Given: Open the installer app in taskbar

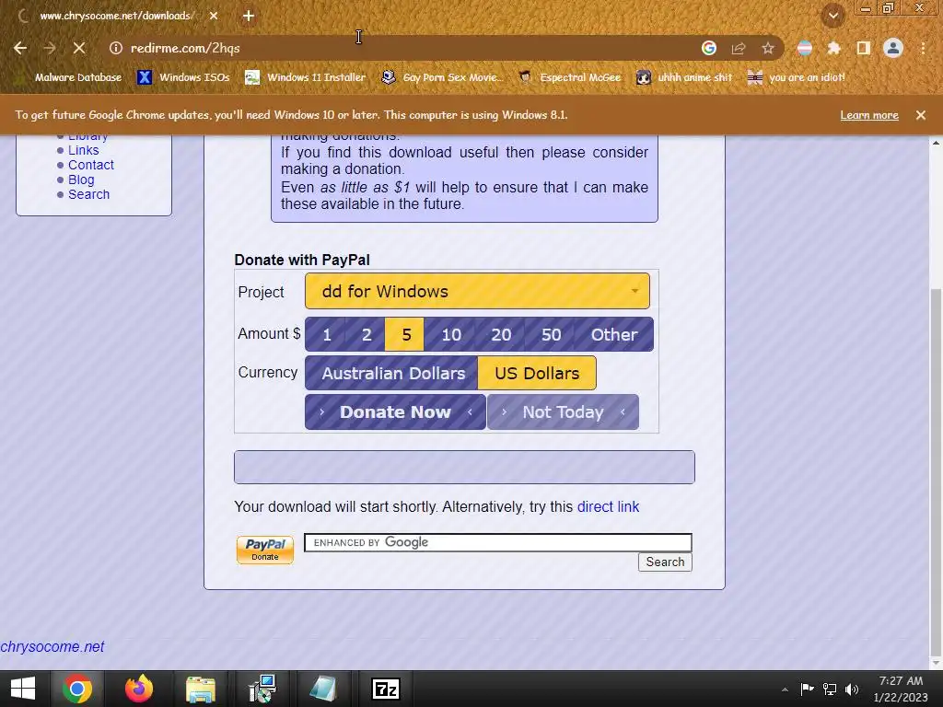Looking at the screenshot, I should (x=262, y=689).
